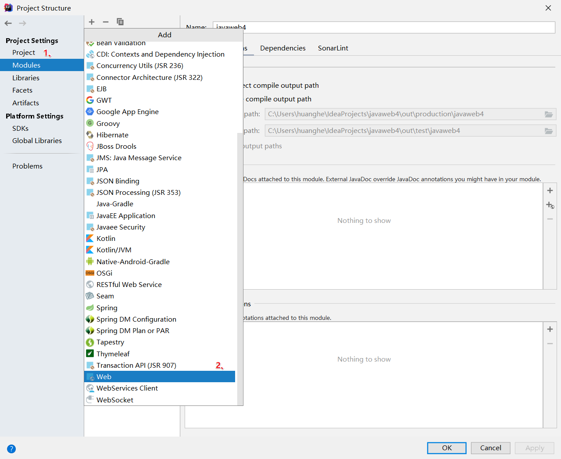
Task: Click into the module Name field
Action: tap(384, 27)
